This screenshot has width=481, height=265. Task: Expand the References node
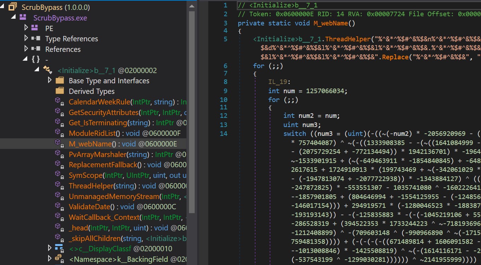coord(26,49)
